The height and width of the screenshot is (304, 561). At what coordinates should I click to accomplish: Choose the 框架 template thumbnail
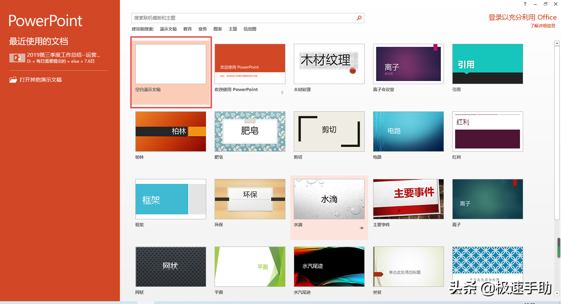pos(171,199)
